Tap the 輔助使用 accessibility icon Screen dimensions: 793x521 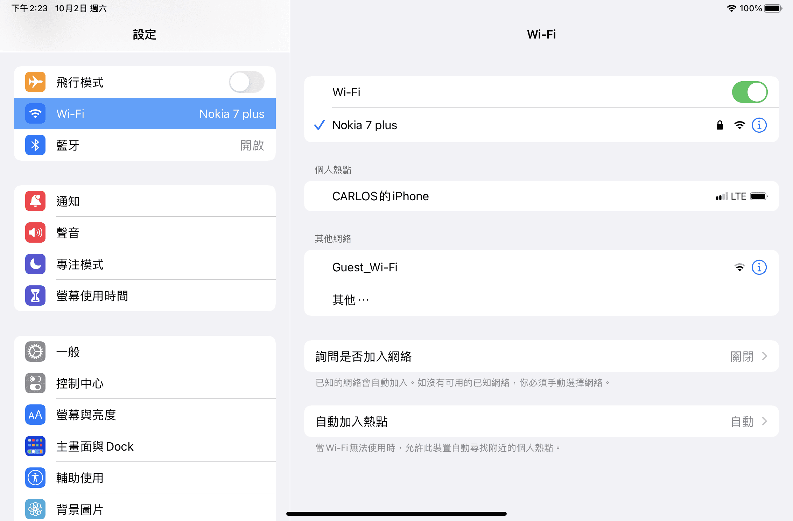click(x=35, y=478)
